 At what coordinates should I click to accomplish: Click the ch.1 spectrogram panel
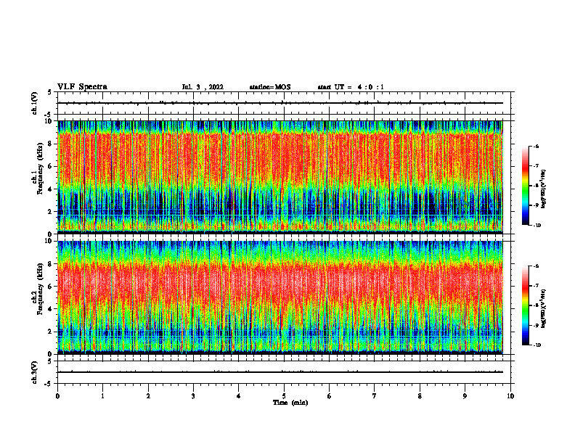280,177
